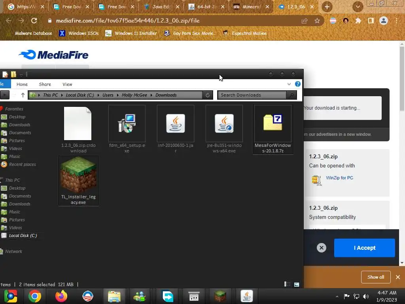Open quick access toolbar dropdown arrow
Screen dimensions: 405x304
click(21, 75)
